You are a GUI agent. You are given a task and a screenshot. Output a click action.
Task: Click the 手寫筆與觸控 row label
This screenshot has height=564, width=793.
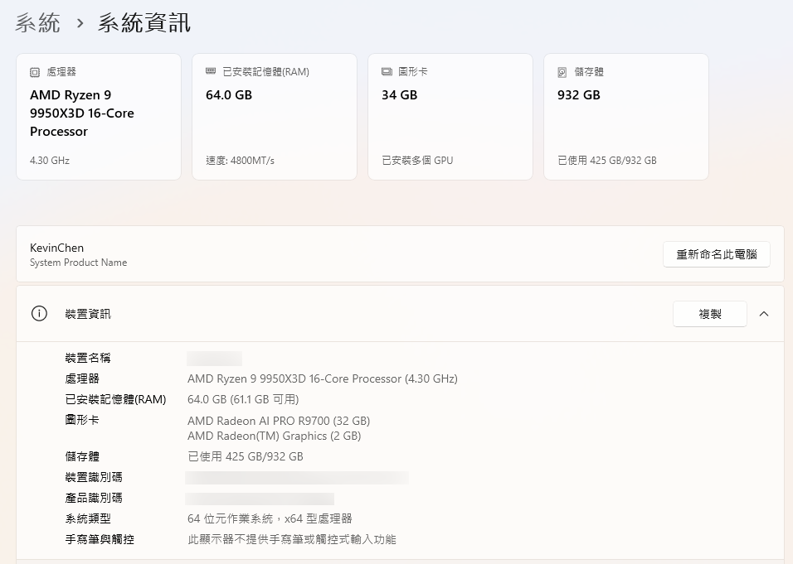100,539
